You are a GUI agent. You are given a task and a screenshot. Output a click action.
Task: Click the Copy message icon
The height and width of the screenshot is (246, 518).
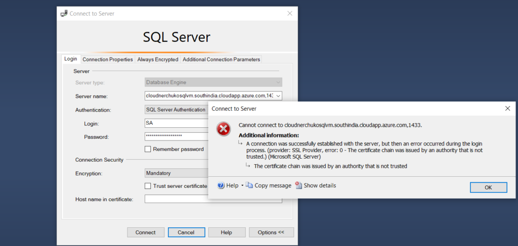pos(249,185)
